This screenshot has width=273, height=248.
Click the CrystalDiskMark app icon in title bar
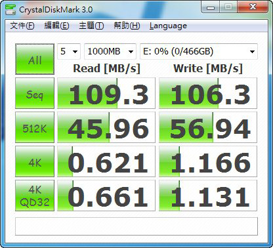click(10, 10)
